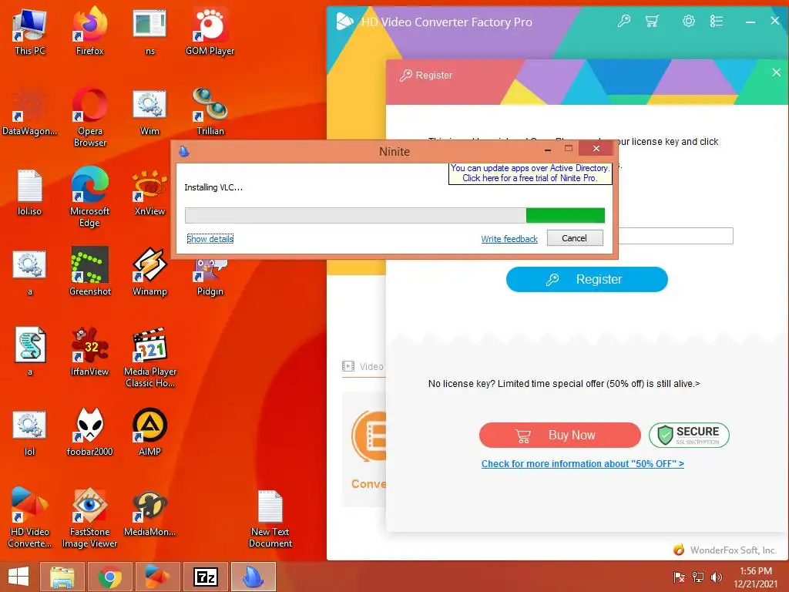Launch the Microsoft Edge shortcut

89,197
